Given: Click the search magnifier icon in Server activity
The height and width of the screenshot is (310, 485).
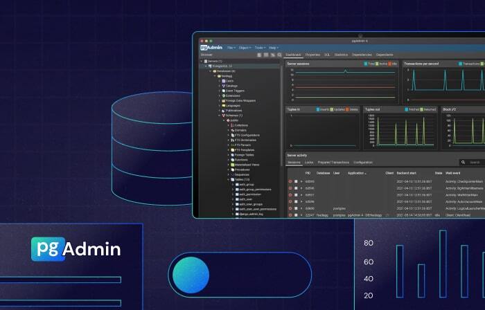Looking at the screenshot, I should pyautogui.click(x=463, y=162).
